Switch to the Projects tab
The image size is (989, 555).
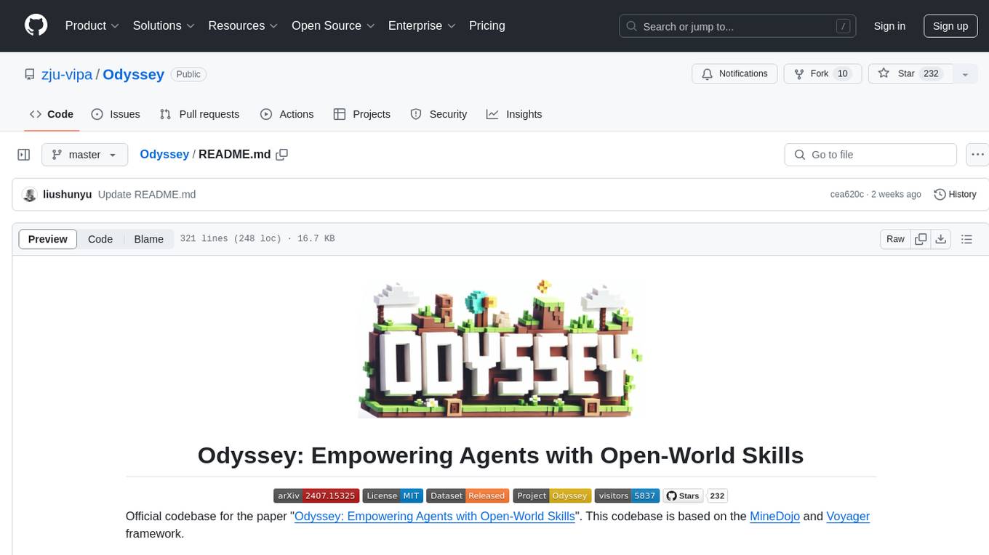coord(362,114)
